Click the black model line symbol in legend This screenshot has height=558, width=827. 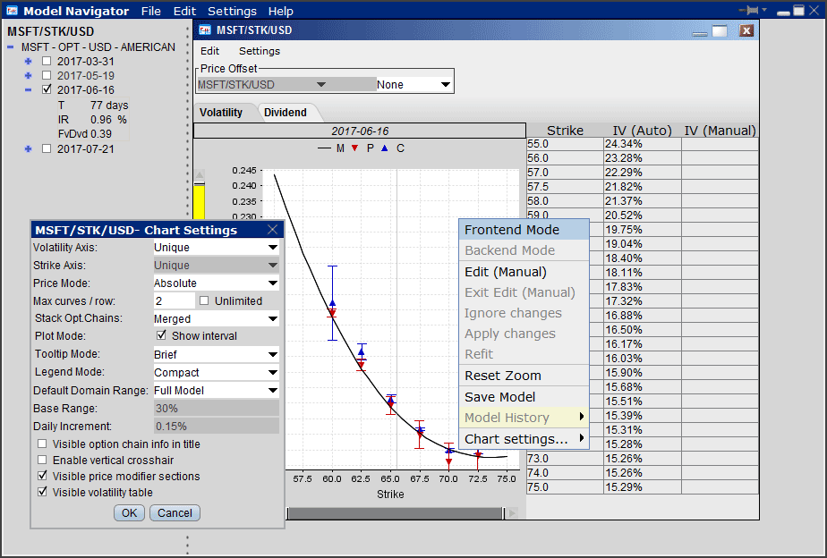(324, 148)
